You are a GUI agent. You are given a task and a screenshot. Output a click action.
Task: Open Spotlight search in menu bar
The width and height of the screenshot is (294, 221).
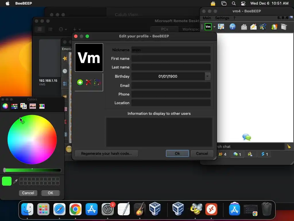234,3
